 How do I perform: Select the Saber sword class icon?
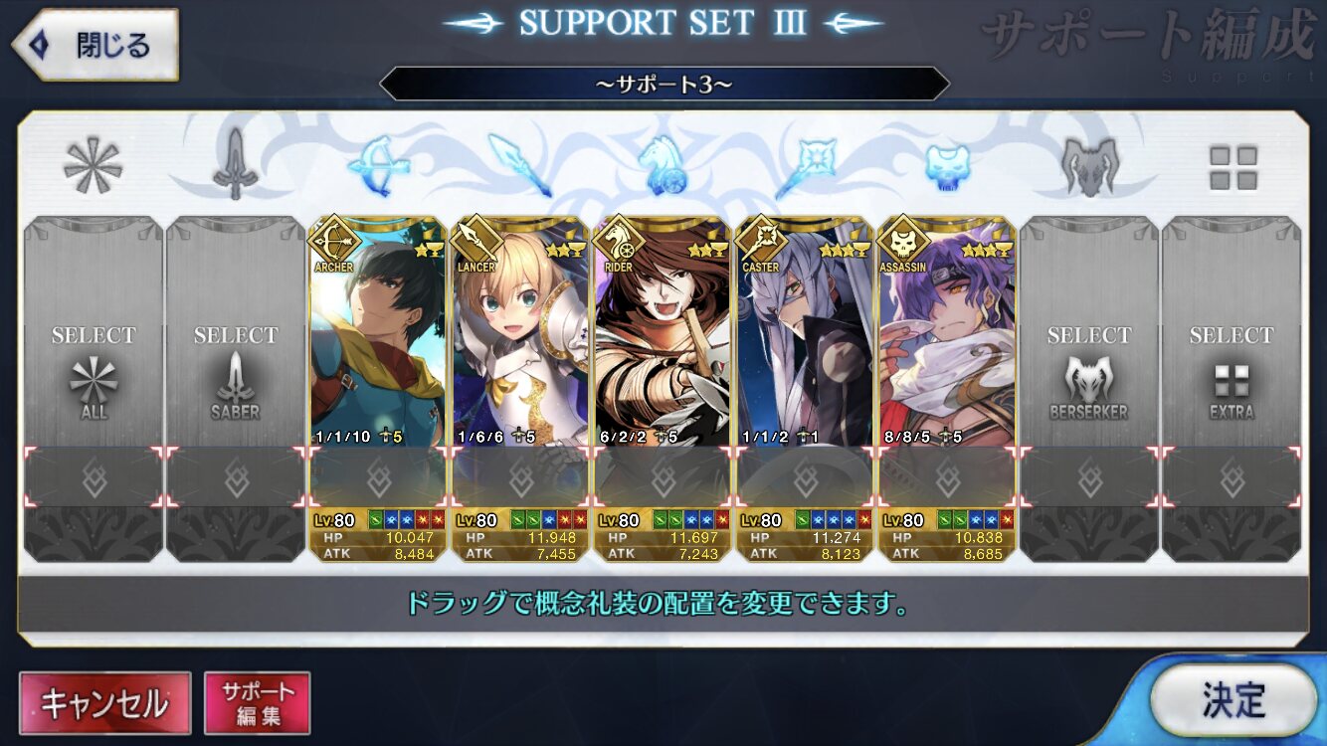[x=235, y=166]
